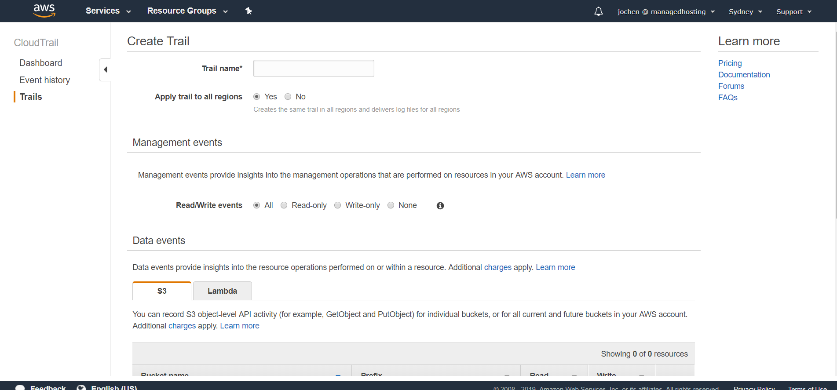Click charges link in Data events description
This screenshot has width=837, height=390.
click(498, 267)
